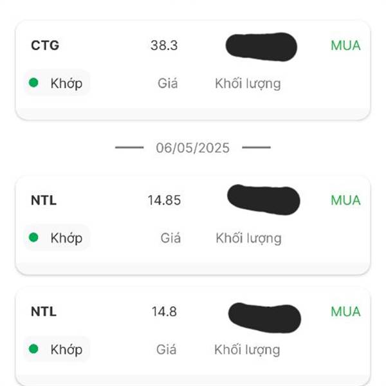Click green dot on NTL 14.85 order
The height and width of the screenshot is (386, 386).
pos(33,237)
